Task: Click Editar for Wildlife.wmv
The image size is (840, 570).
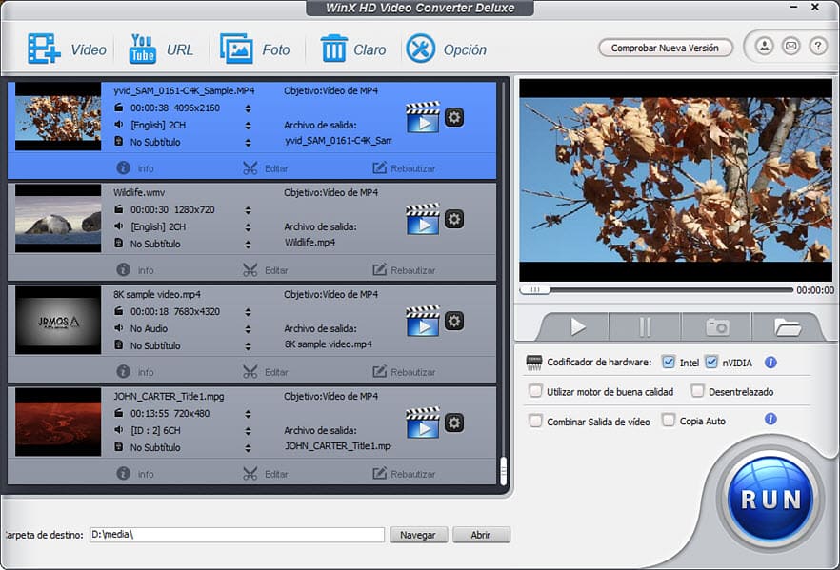Action: [265, 269]
